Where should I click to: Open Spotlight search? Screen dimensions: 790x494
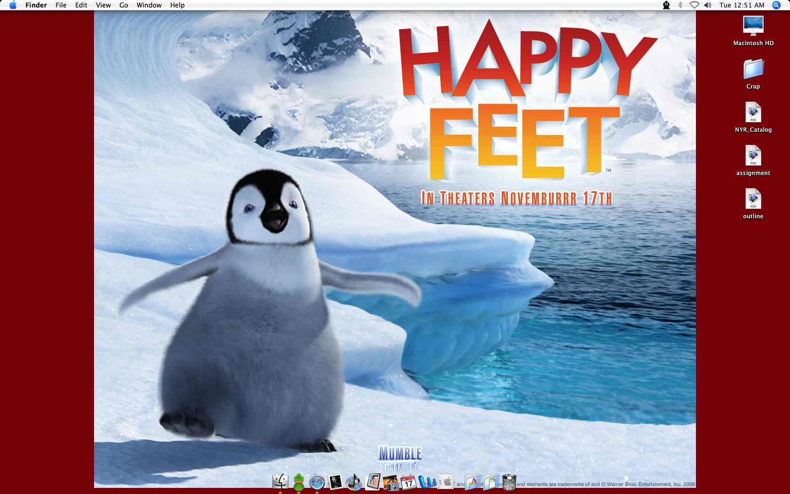[776, 5]
